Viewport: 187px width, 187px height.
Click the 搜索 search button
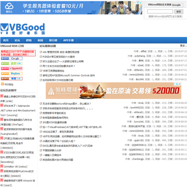(x=179, y=11)
